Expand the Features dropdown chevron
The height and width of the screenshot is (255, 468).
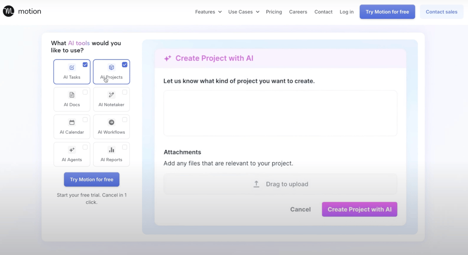[x=220, y=12]
